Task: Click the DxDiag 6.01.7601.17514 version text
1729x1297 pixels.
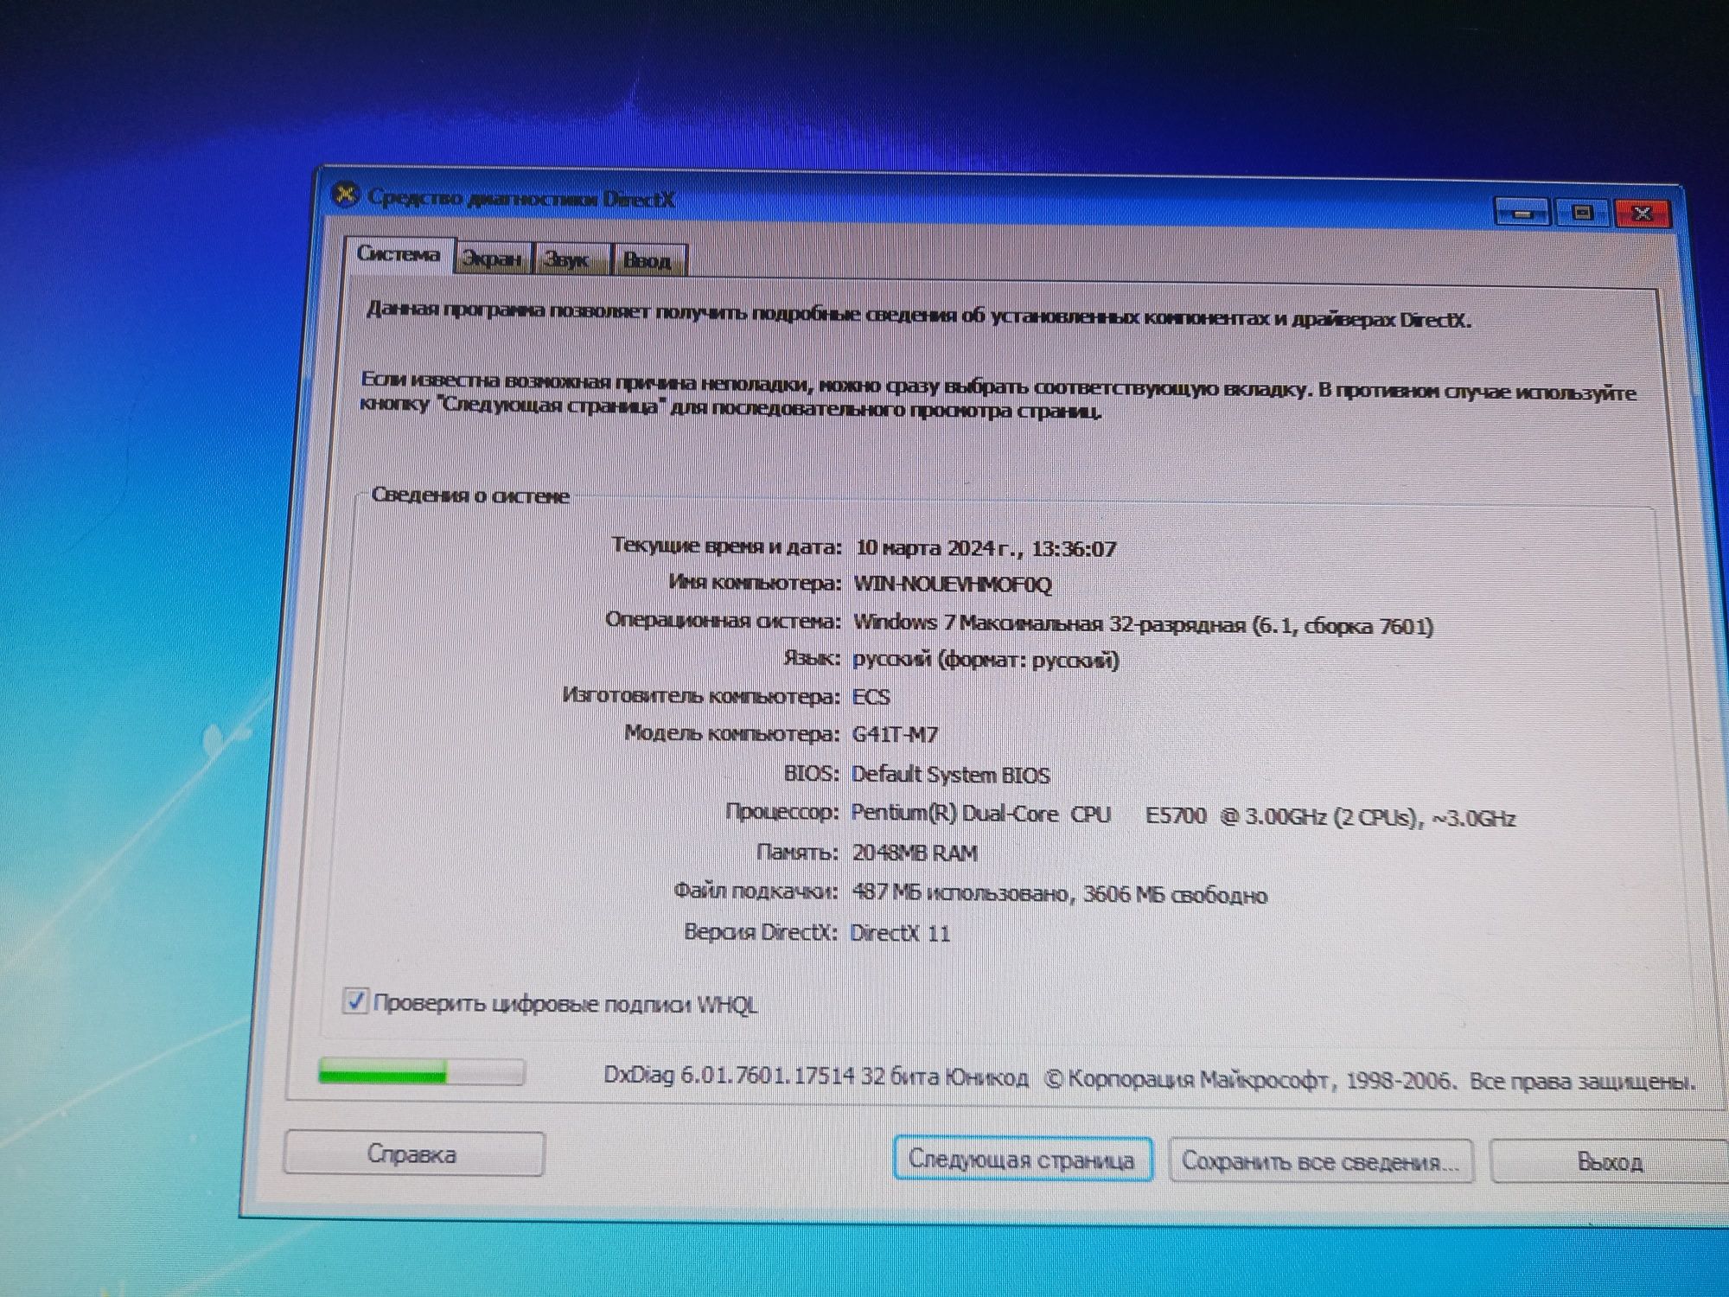Action: (x=816, y=1077)
